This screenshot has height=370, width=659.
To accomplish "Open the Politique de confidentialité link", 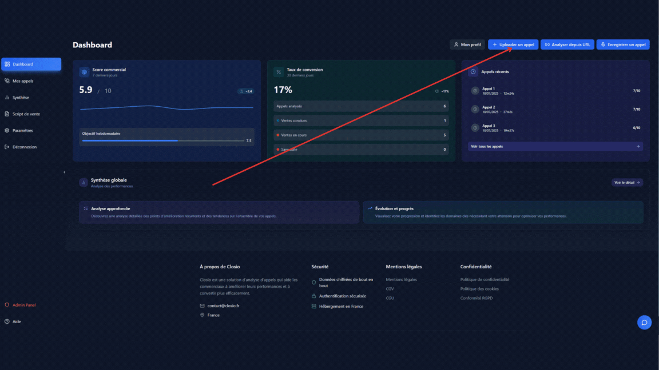I will (485, 280).
